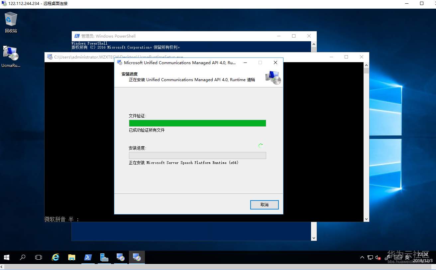Viewport: 436px width, 270px height.
Task: Minimize the Windows PowerShell window
Action: point(278,36)
